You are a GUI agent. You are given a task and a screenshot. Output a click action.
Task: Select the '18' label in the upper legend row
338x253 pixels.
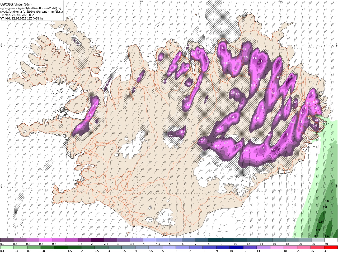pos(287,244)
